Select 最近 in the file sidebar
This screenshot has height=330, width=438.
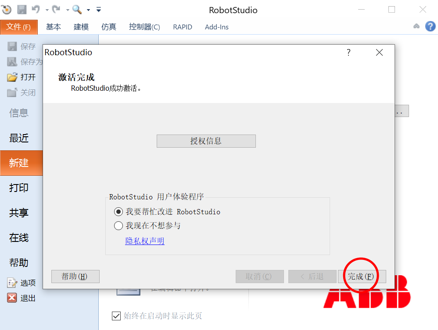[x=19, y=138]
